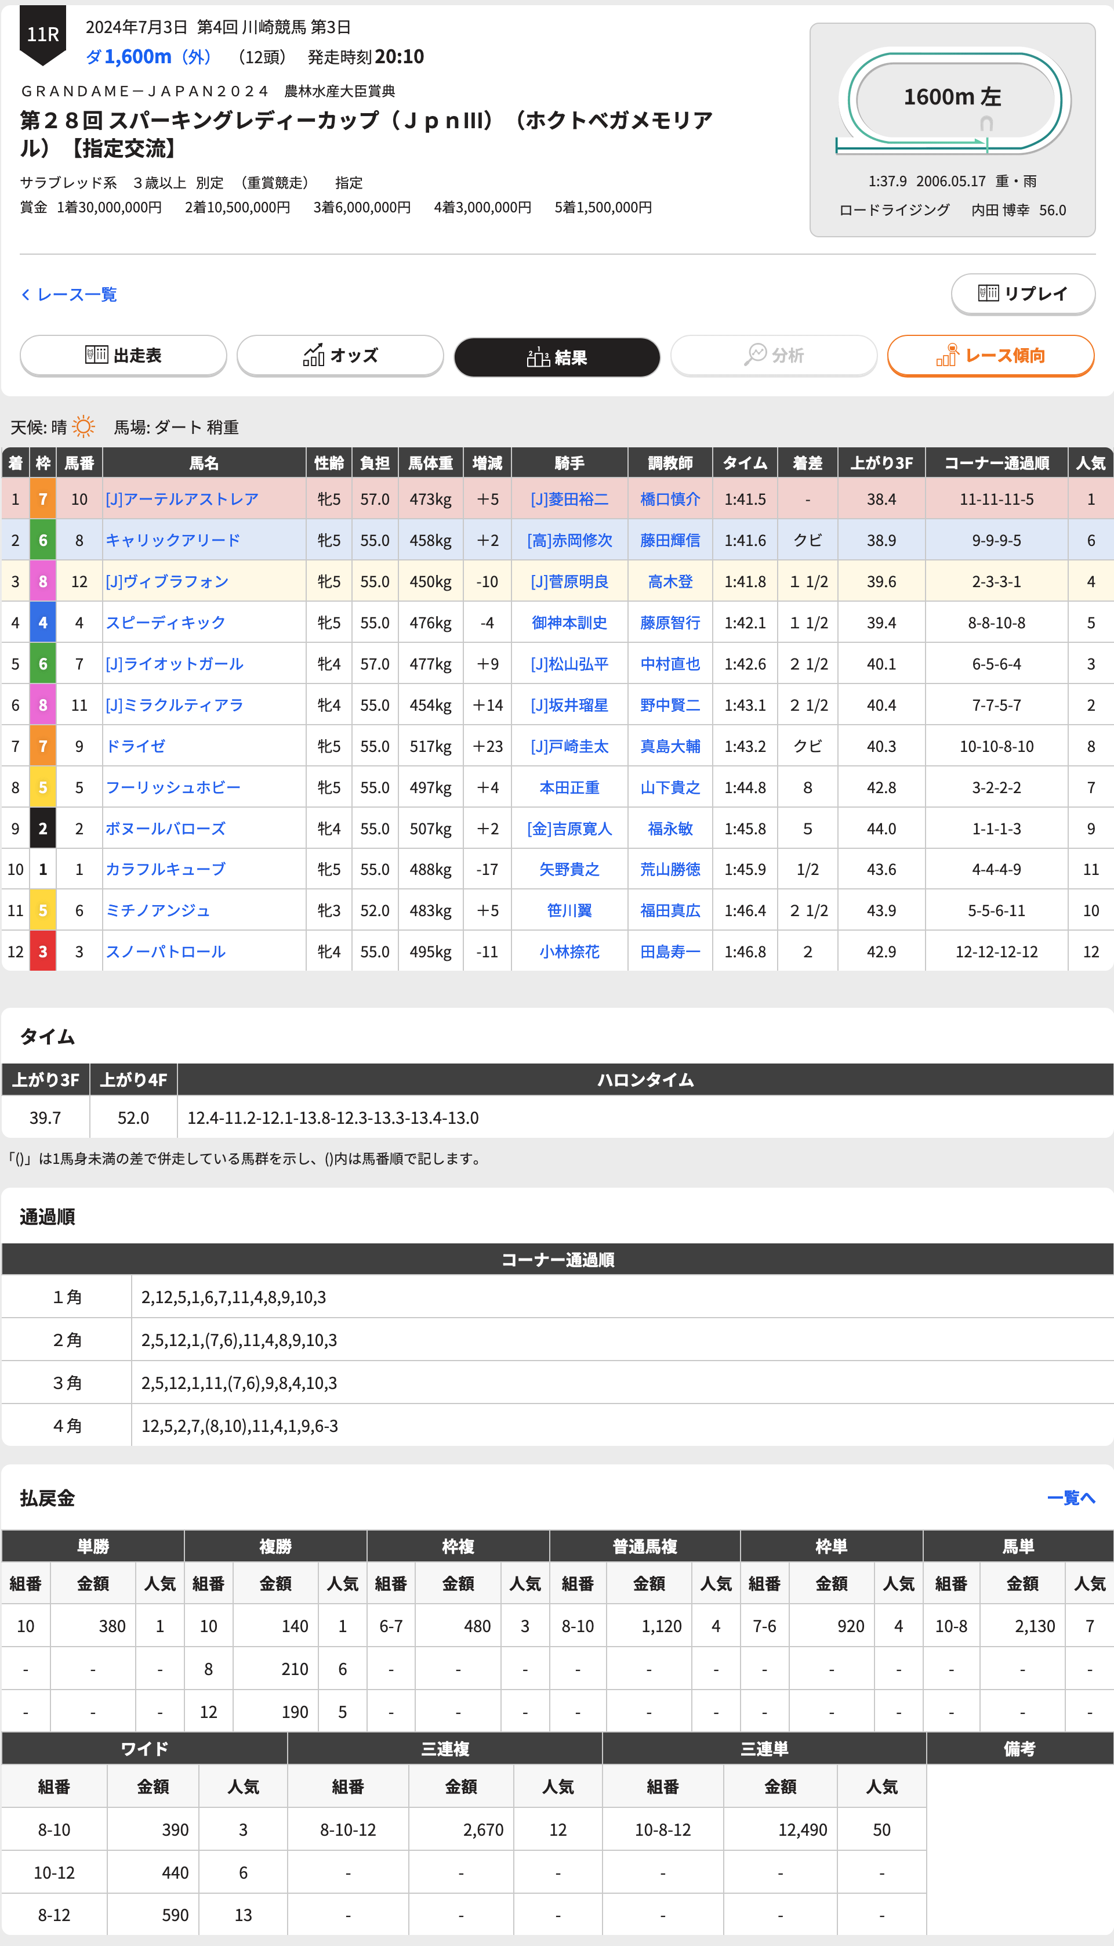
Task: Open trainer 山下貴之
Action: 670,788
